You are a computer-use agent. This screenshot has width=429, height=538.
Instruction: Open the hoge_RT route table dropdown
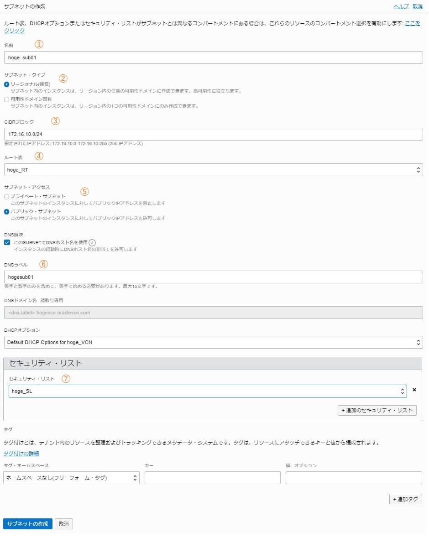click(x=214, y=170)
